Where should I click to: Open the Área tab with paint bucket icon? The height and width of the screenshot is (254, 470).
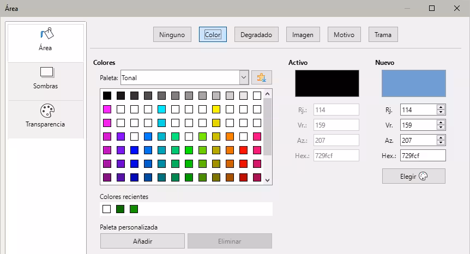pos(46,43)
